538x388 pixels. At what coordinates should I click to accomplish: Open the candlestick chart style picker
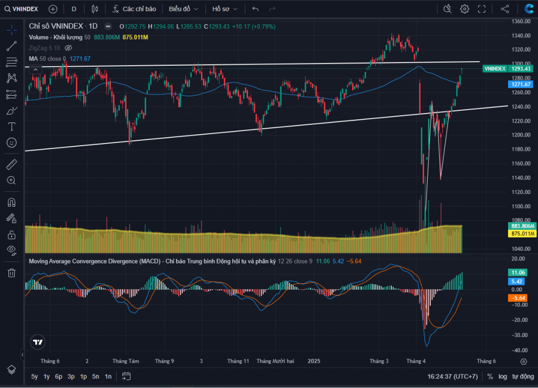click(95, 9)
